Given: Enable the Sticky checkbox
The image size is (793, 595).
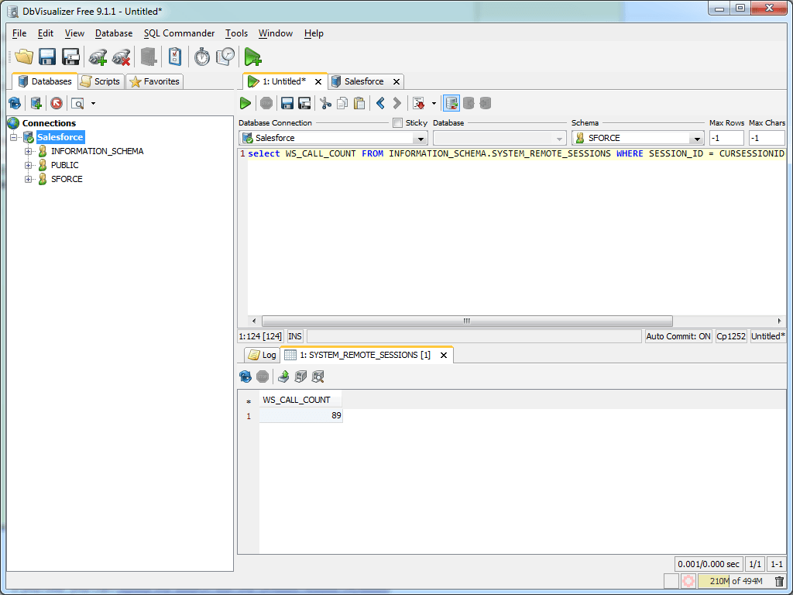Looking at the screenshot, I should pyautogui.click(x=398, y=123).
